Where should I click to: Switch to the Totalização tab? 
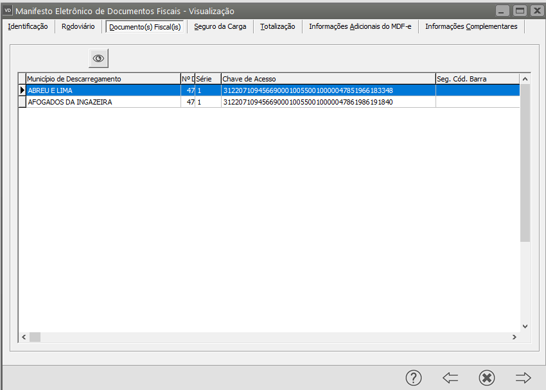tap(277, 26)
